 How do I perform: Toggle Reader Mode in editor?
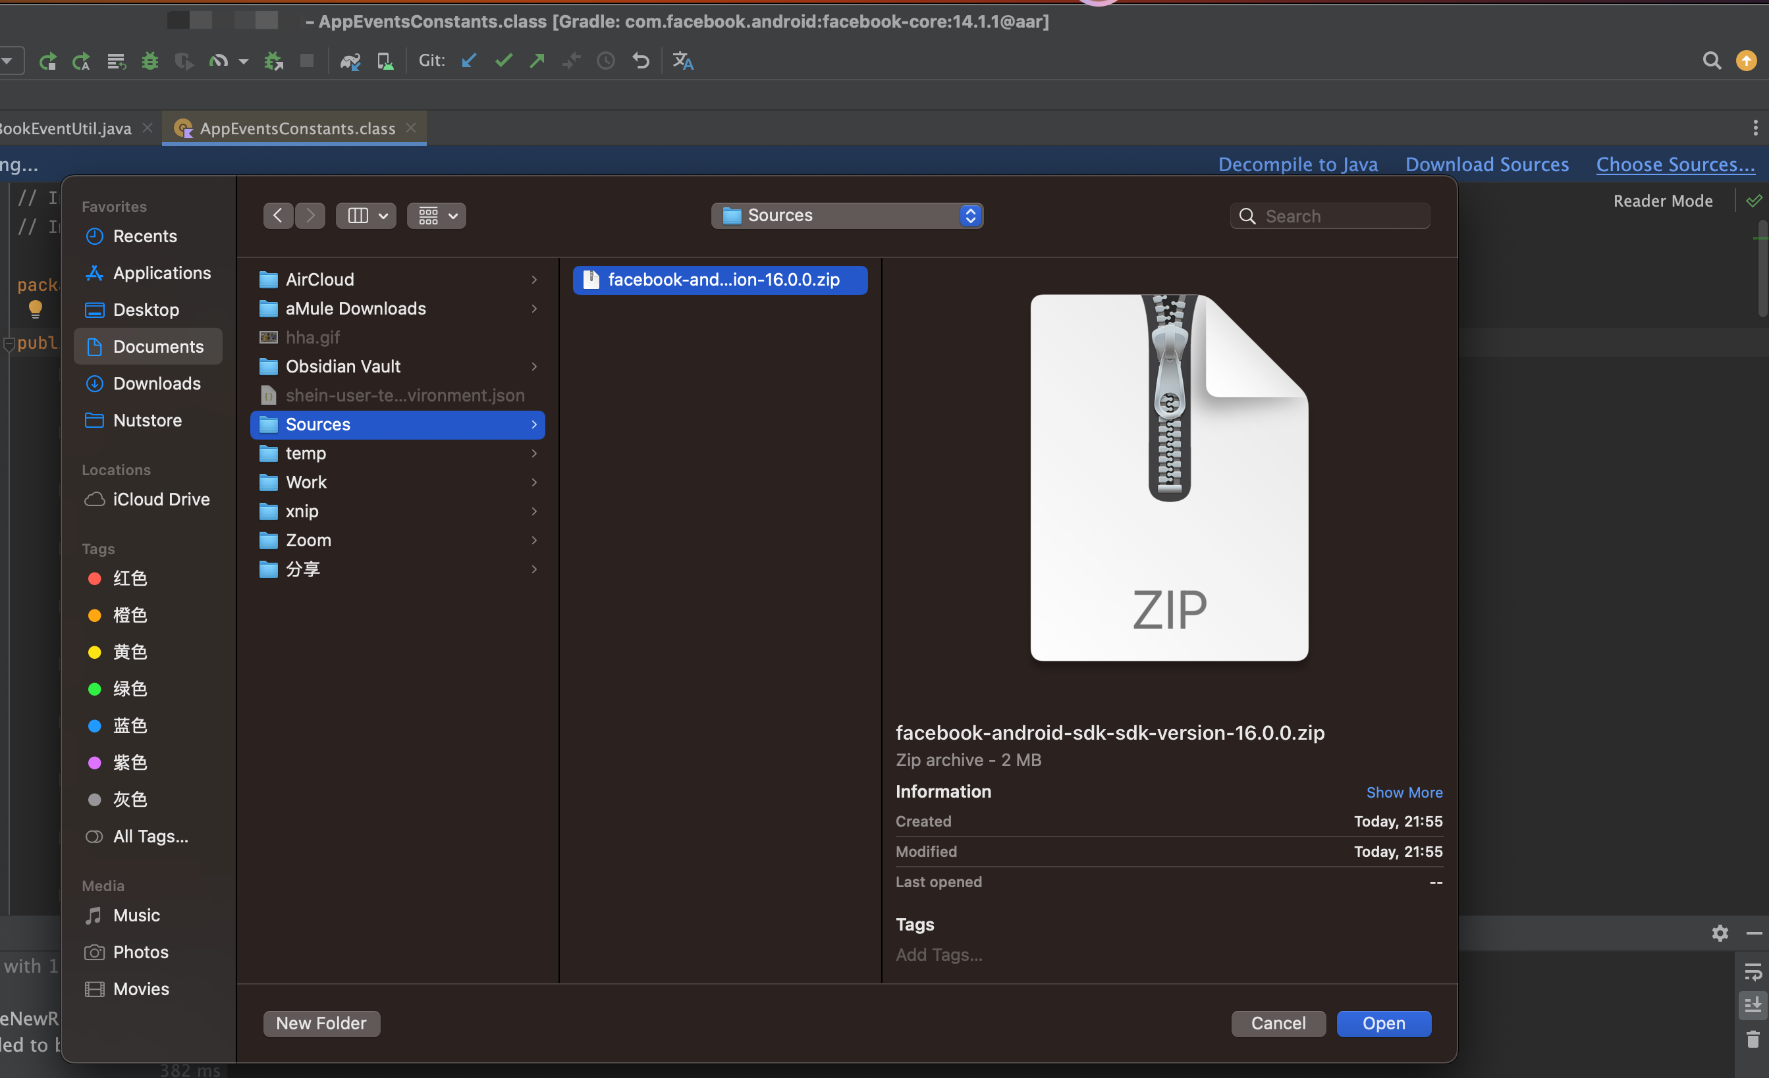click(x=1663, y=201)
